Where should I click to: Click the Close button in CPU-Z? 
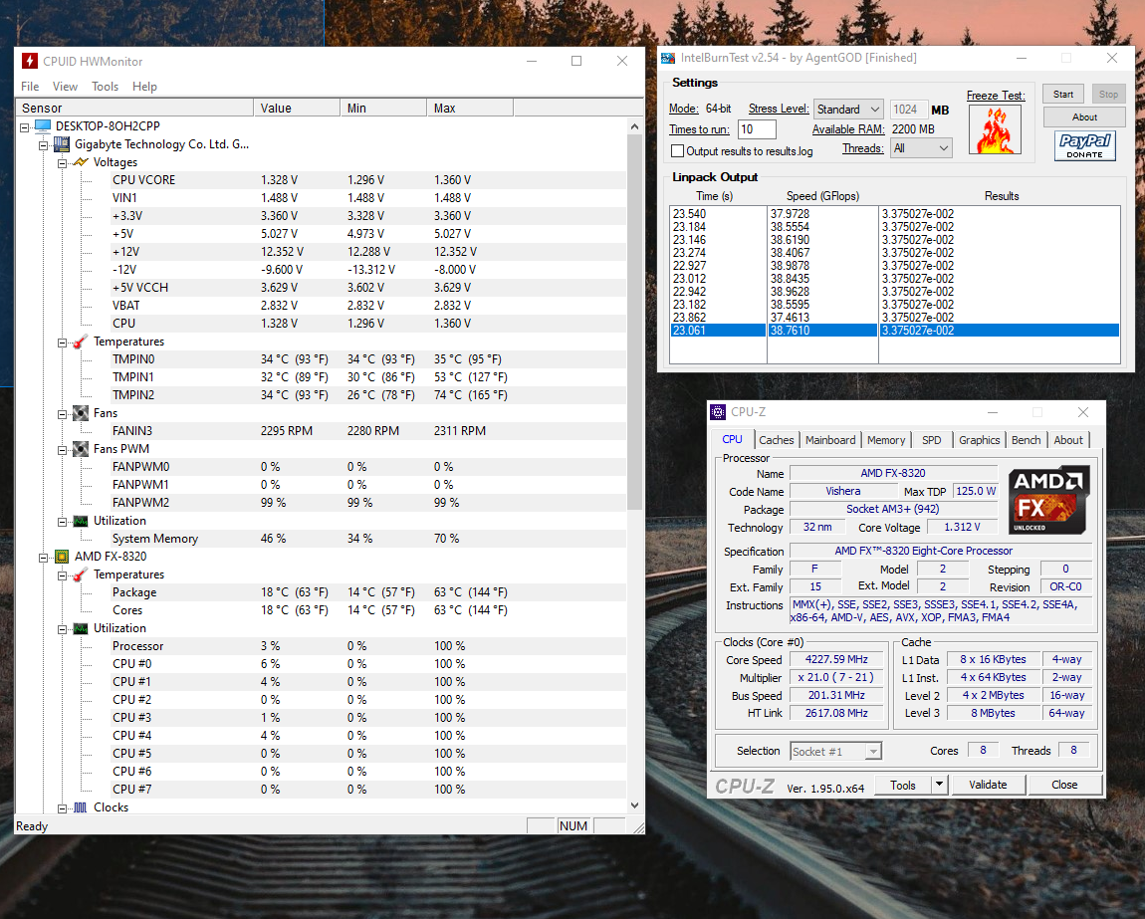pyautogui.click(x=1064, y=785)
